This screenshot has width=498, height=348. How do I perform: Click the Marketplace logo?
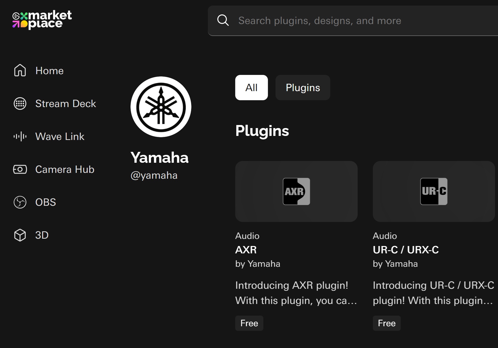tap(42, 20)
